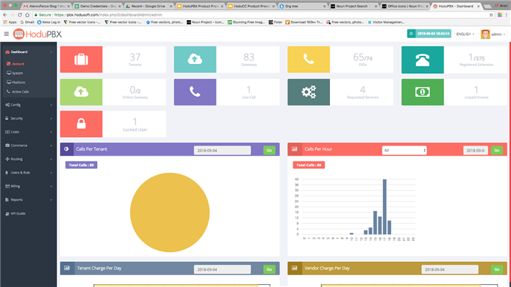Open the Tenants briefcase tile icon

(81, 60)
